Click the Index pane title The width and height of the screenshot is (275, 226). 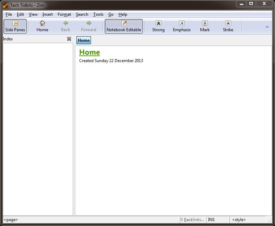click(x=8, y=39)
